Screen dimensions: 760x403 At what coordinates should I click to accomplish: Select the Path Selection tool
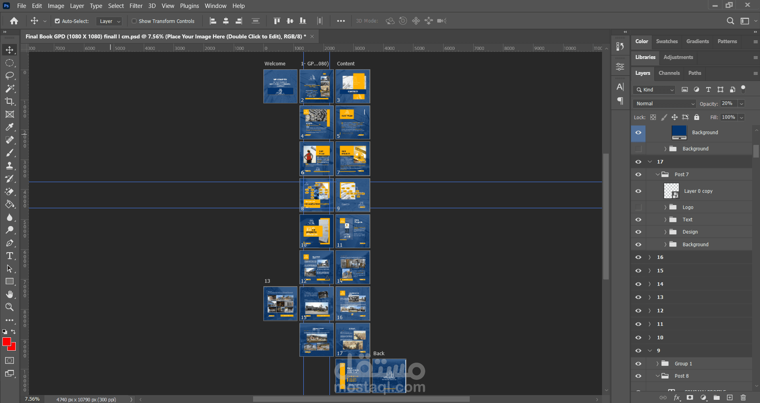coord(10,269)
